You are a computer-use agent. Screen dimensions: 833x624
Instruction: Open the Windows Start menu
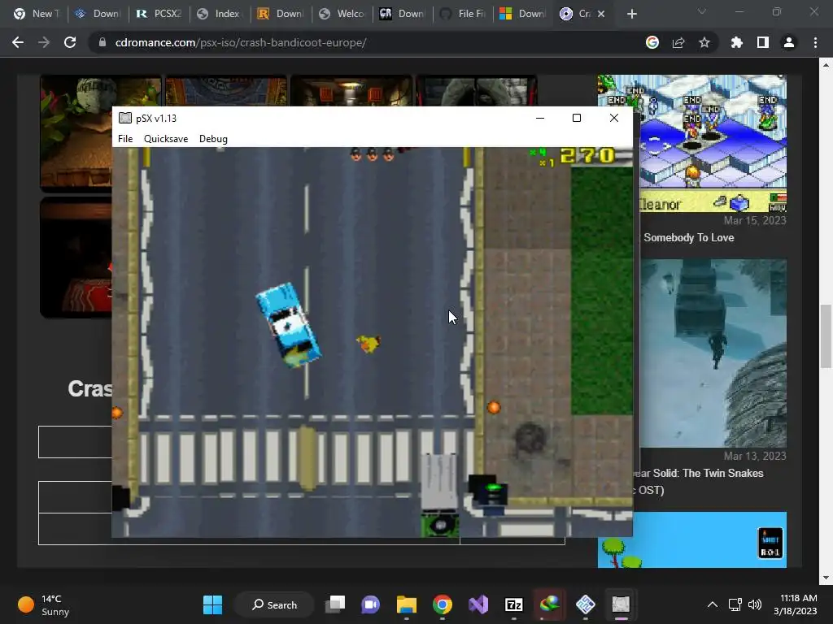[x=213, y=604]
